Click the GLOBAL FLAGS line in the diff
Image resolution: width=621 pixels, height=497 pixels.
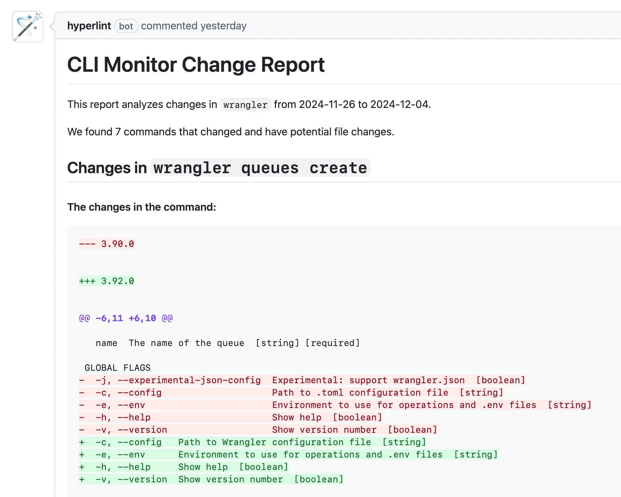[117, 368]
